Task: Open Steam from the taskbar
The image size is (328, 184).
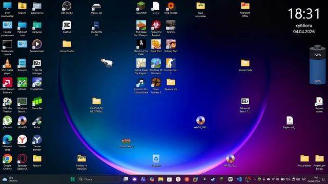Action: 213,179
